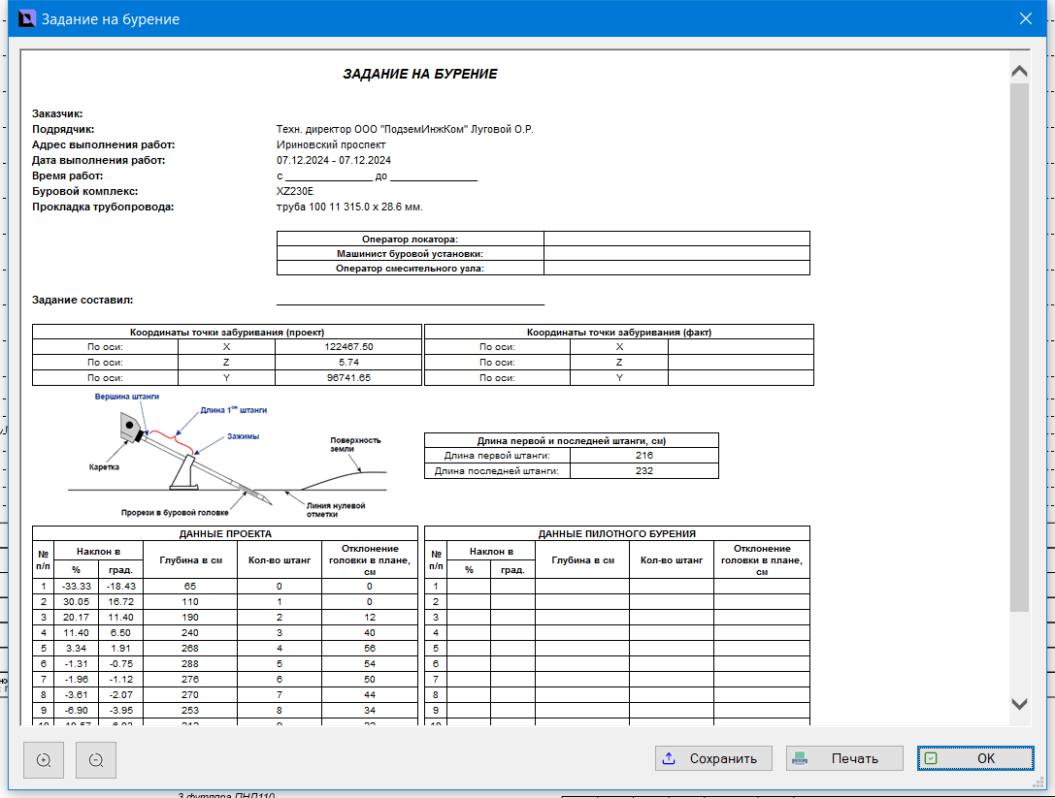Viewport: 1055px width, 798px height.
Task: Click the depth value 190 in project data
Action: [190, 617]
